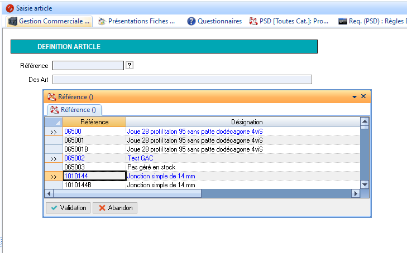Click into the Des Art text field

(181, 80)
